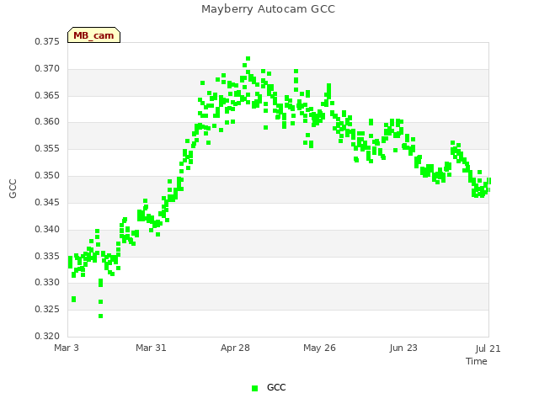Click the 0.350 y-axis value

point(47,176)
